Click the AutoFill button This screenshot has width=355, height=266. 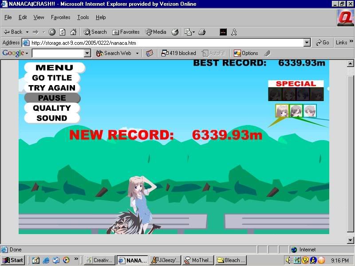(213, 53)
